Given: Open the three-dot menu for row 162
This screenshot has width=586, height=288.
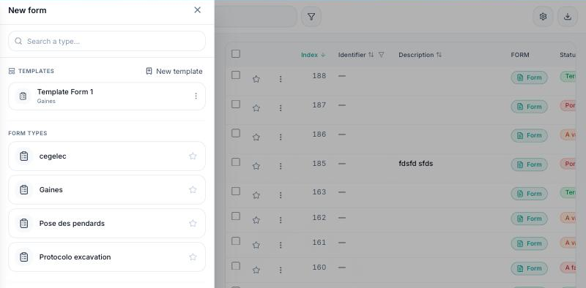Looking at the screenshot, I should point(281,220).
